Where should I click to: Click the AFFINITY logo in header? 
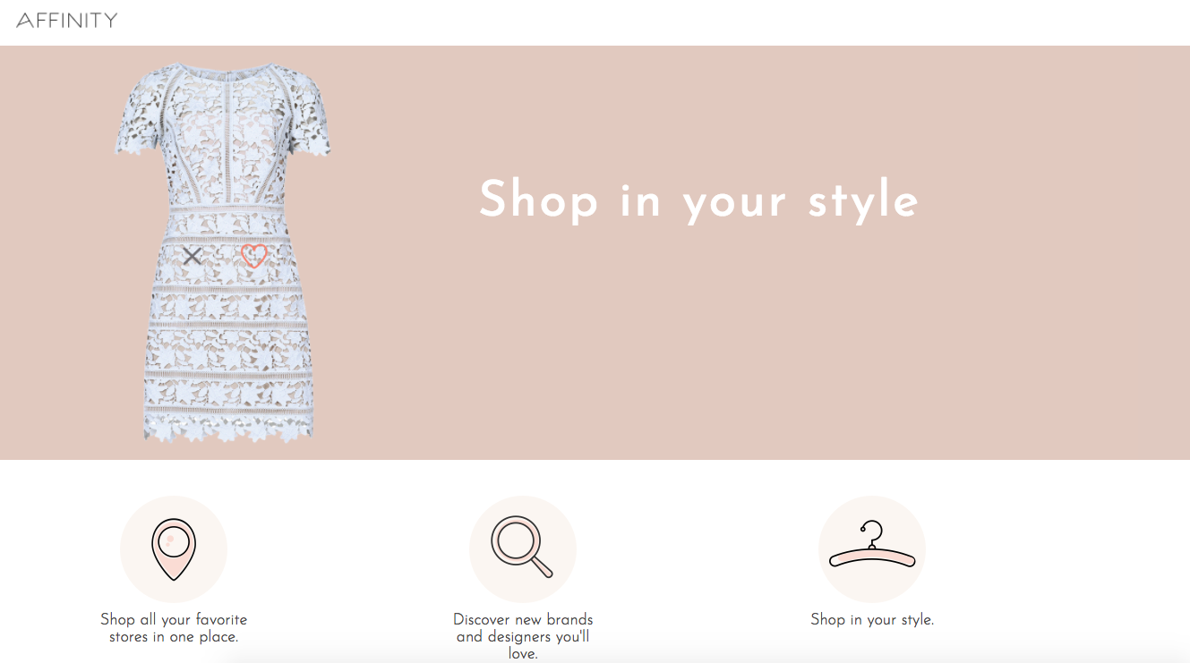tap(67, 20)
